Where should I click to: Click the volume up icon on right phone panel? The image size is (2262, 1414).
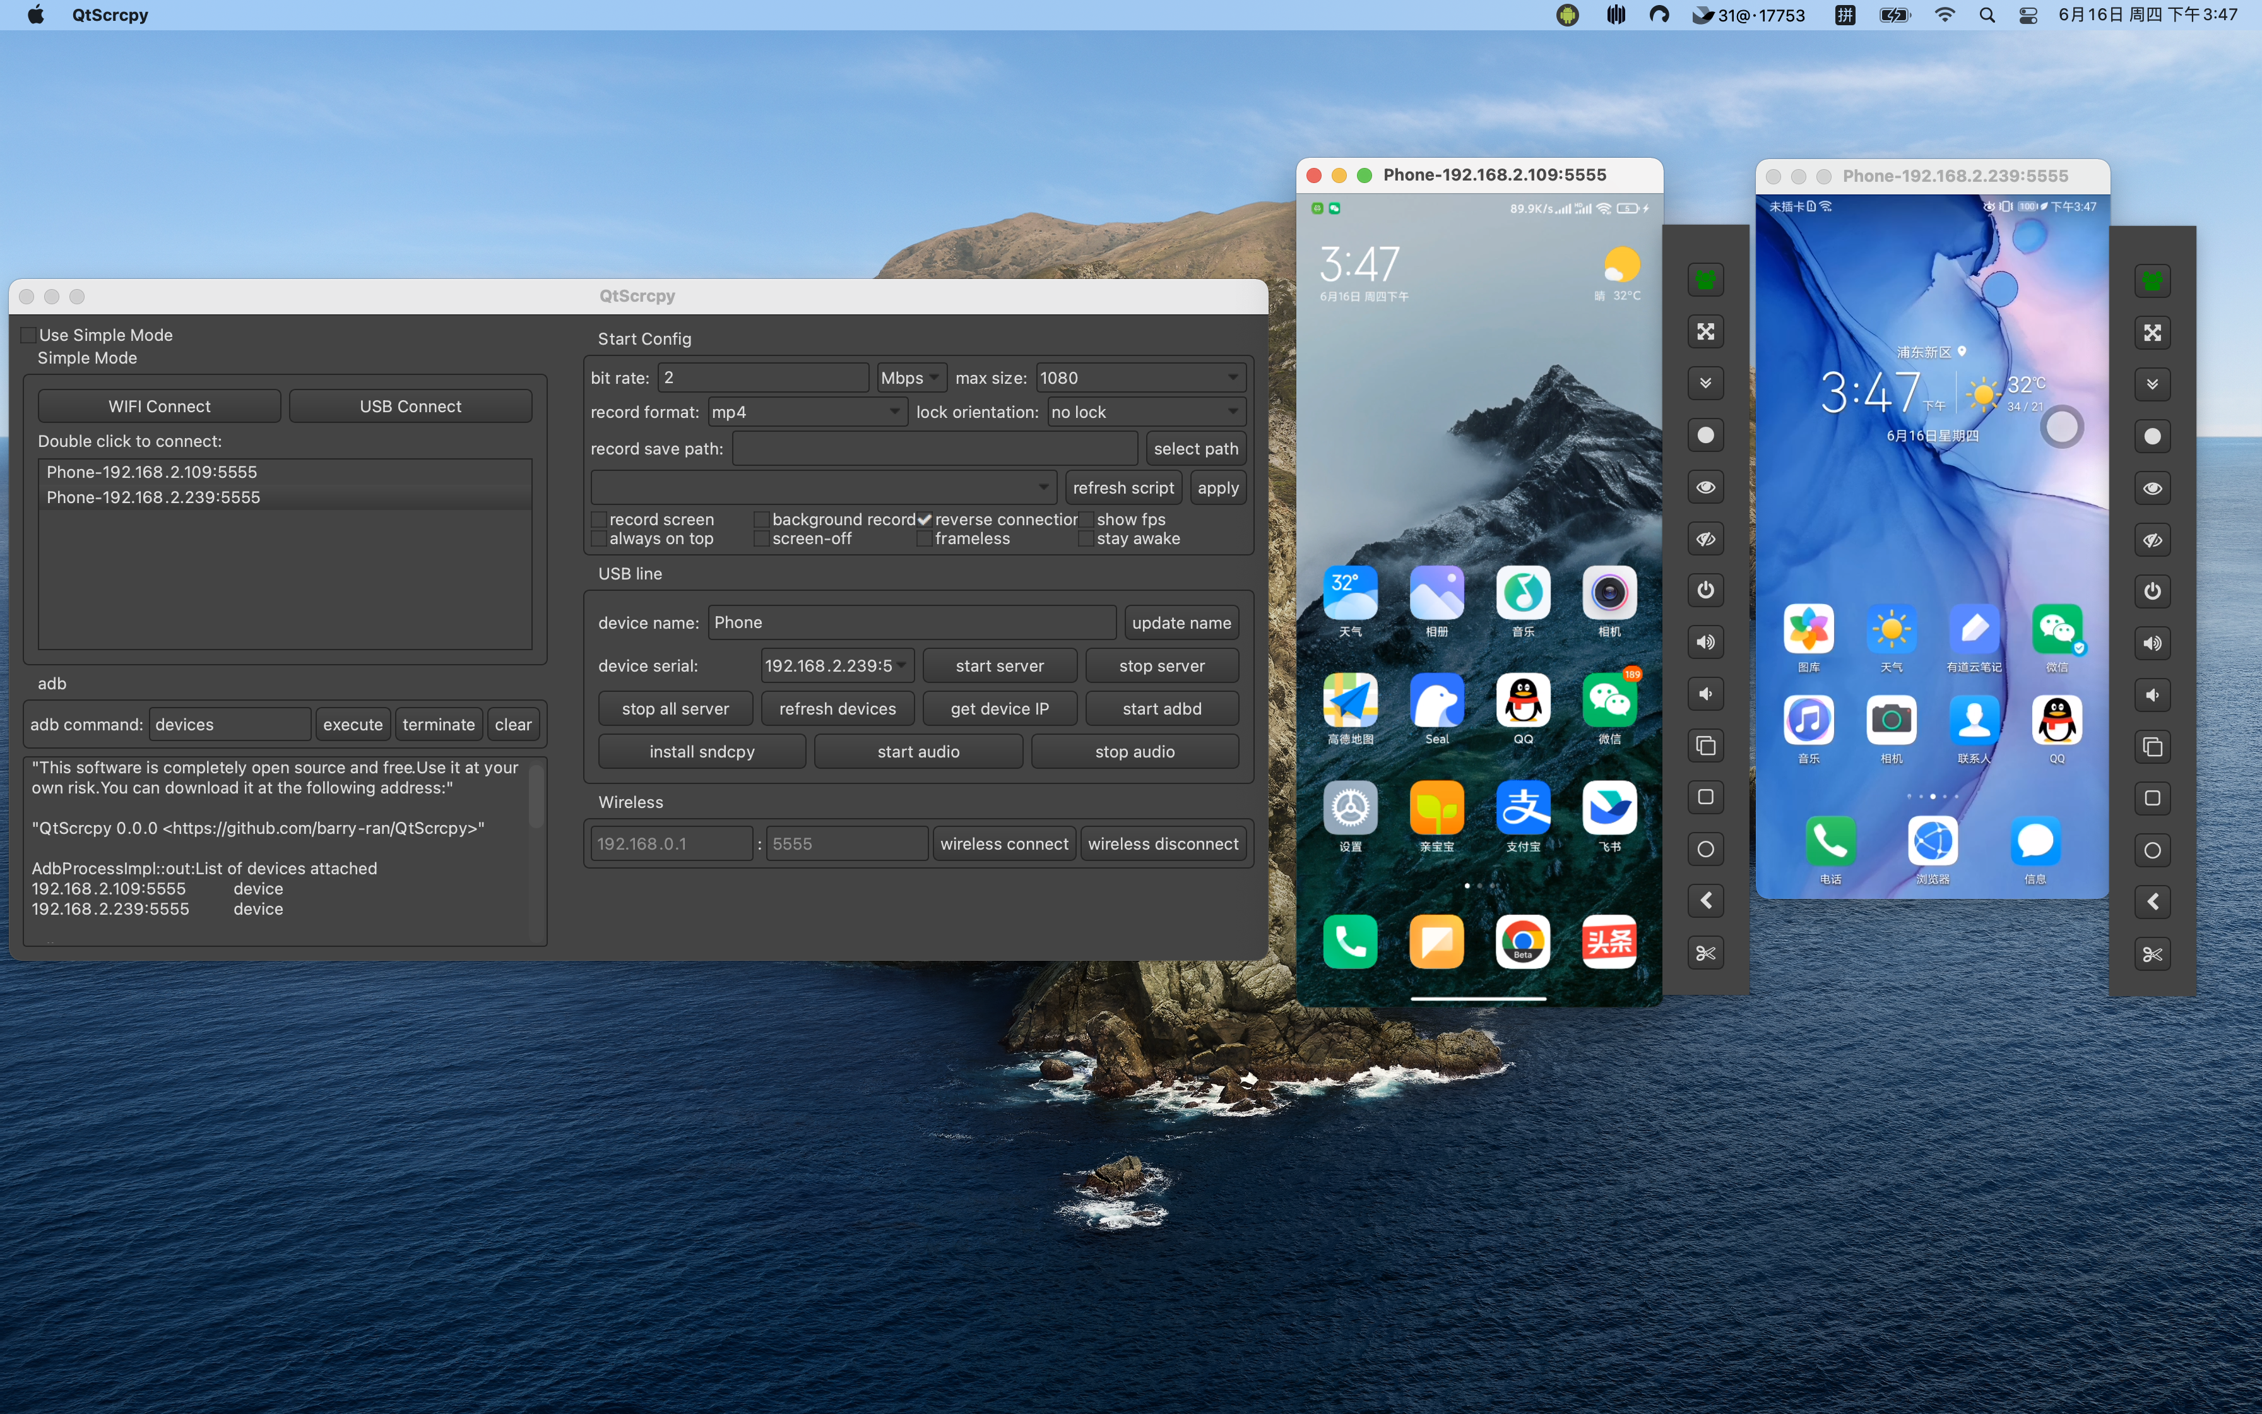click(x=2152, y=642)
